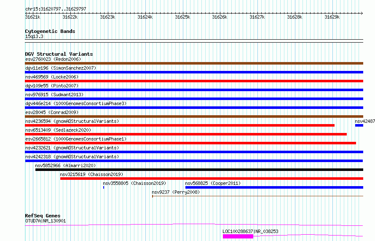Viewport: 375px width, 241px height.
Task: Click the esv2760023 (Redon2006) brown variant bar
Action: pyautogui.click(x=194, y=63)
